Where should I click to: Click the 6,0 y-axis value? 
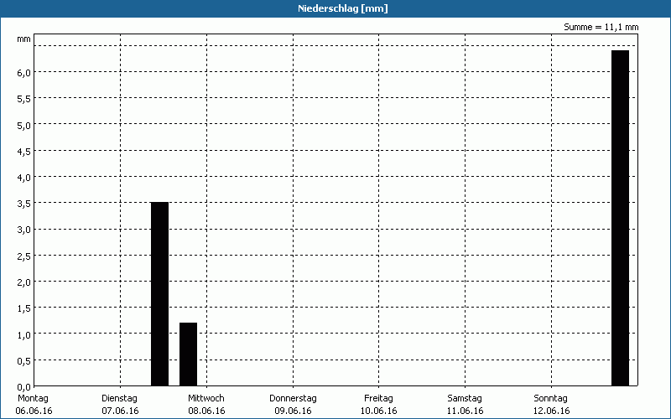24,73
